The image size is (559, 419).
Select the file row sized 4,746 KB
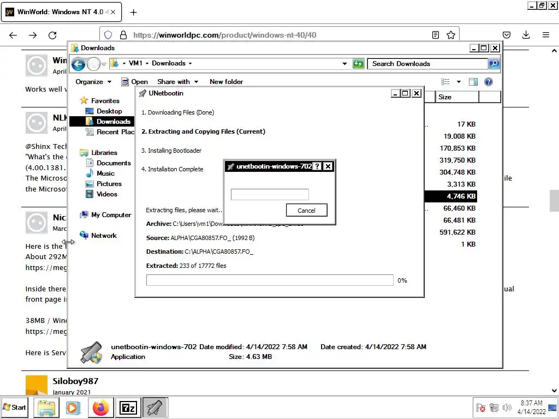click(450, 196)
